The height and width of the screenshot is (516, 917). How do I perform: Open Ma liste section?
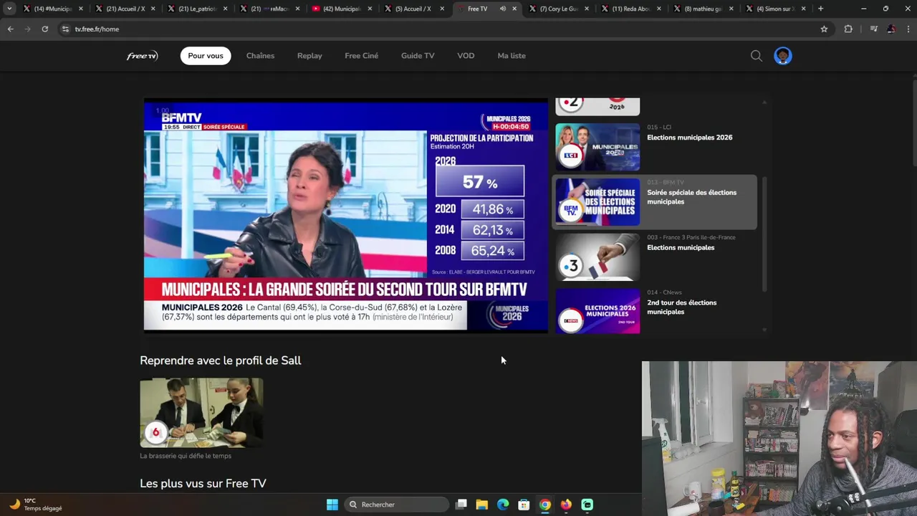[x=512, y=56]
